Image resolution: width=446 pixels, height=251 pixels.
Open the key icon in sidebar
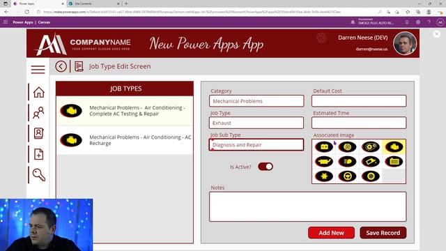pyautogui.click(x=39, y=175)
